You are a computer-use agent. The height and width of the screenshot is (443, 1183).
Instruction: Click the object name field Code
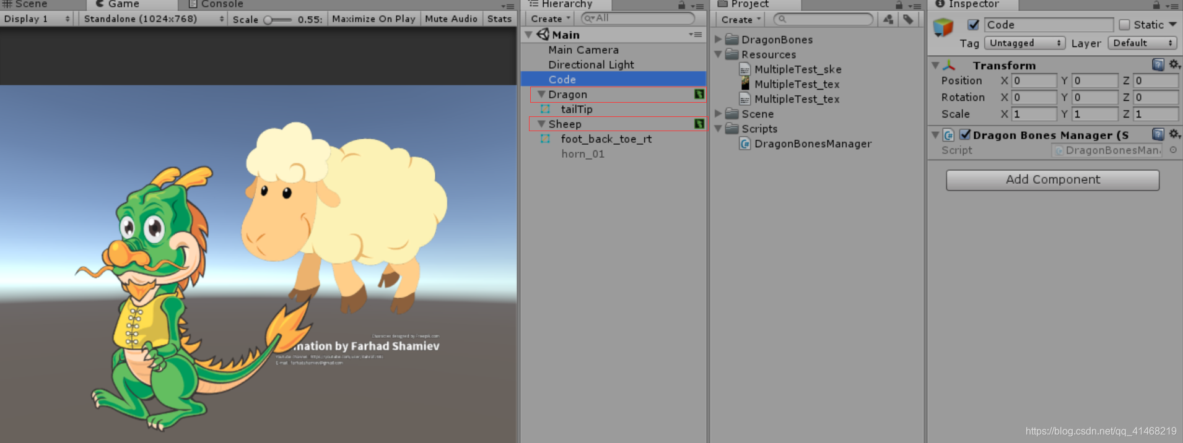pyautogui.click(x=1049, y=25)
